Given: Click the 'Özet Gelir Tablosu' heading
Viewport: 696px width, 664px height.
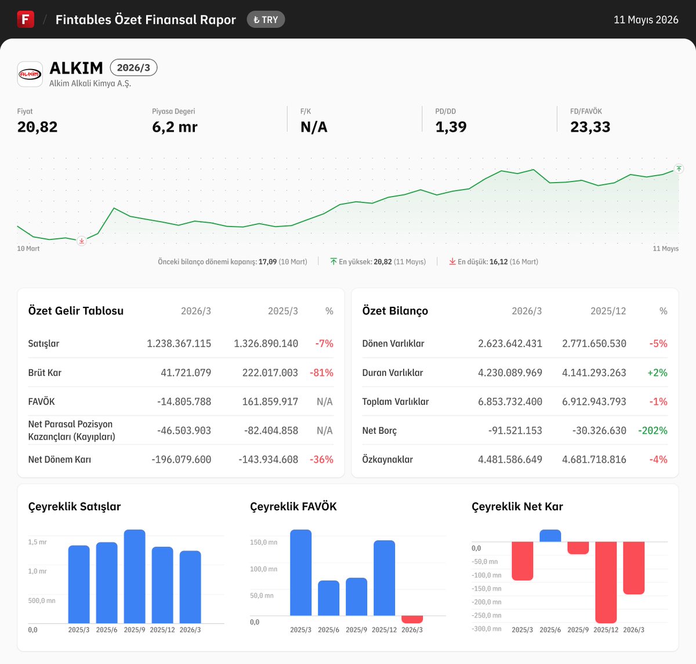Looking at the screenshot, I should pyautogui.click(x=76, y=311).
